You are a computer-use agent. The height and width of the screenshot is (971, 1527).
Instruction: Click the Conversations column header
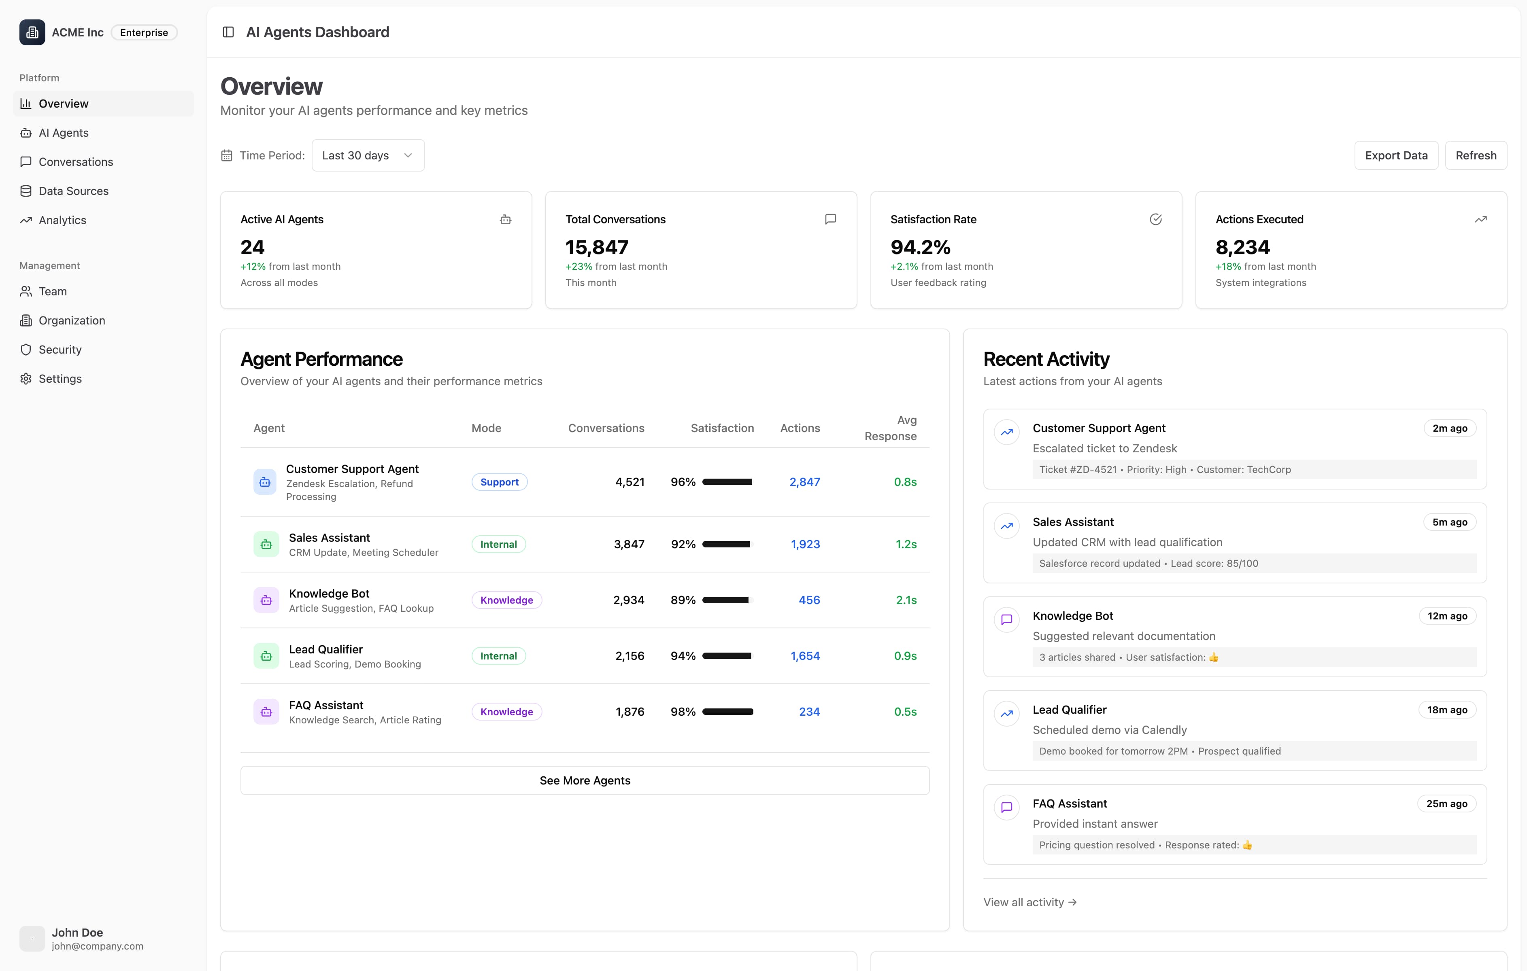point(606,428)
